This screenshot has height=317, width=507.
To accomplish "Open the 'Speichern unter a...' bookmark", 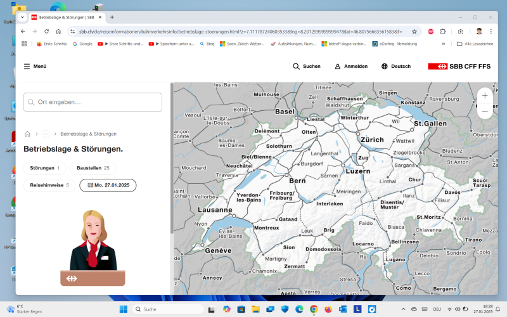I will pos(171,44).
